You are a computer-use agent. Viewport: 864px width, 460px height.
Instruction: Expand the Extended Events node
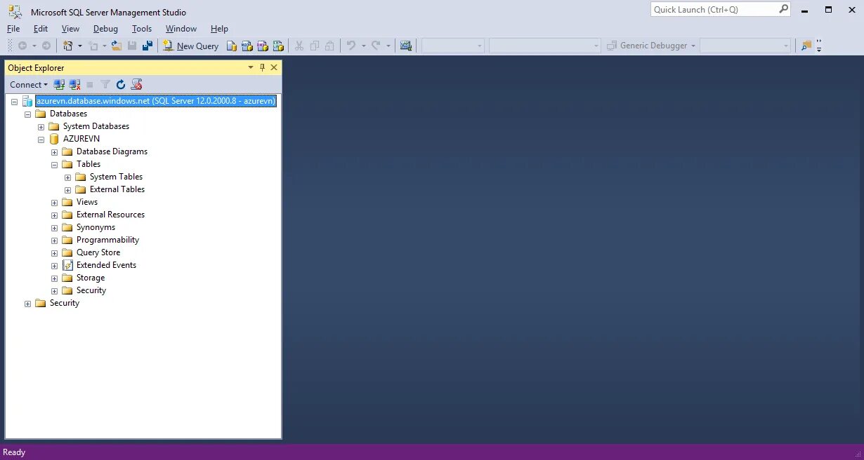(54, 266)
